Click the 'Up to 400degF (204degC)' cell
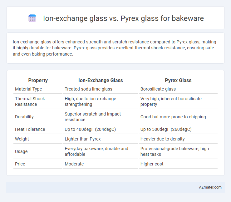 tap(90, 129)
